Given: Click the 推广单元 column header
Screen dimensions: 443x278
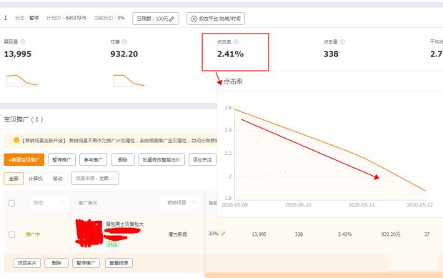Looking at the screenshot, I should pyautogui.click(x=88, y=203).
